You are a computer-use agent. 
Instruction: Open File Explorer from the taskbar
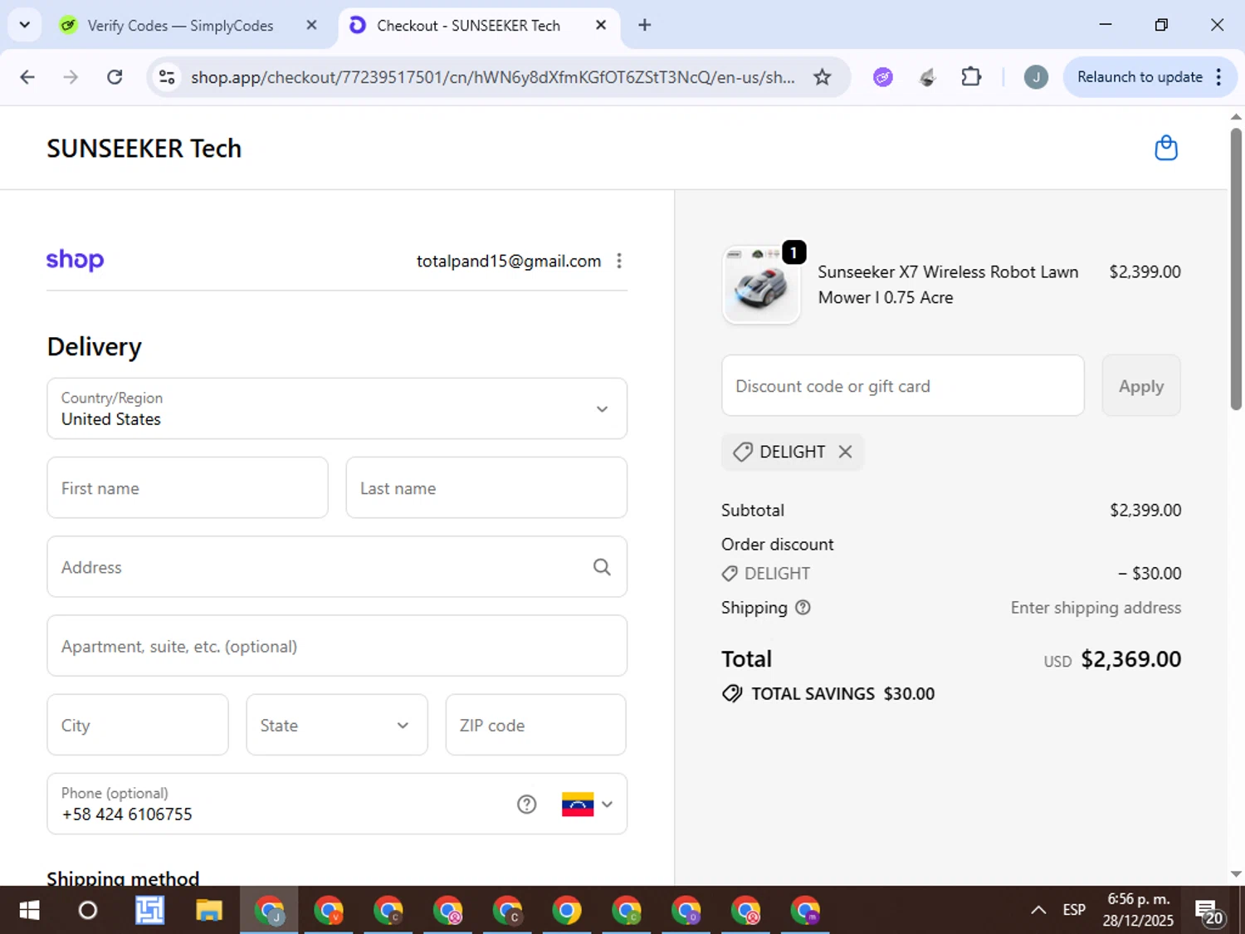(x=208, y=911)
